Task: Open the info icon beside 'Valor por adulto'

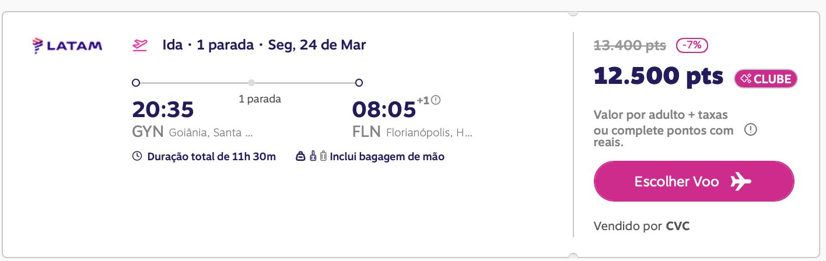Action: click(751, 130)
